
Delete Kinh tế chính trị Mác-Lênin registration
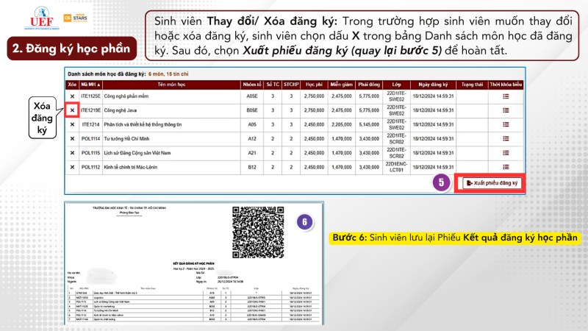72,168
